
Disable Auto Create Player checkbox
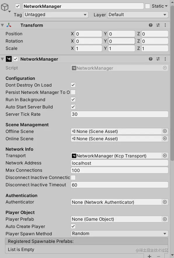(x=73, y=226)
